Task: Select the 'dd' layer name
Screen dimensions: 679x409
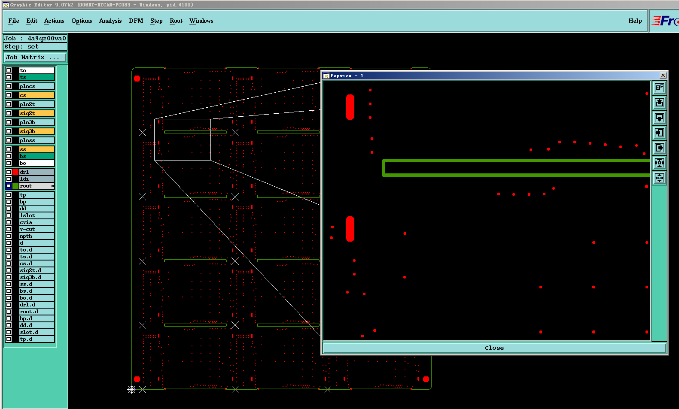Action: pyautogui.click(x=37, y=209)
